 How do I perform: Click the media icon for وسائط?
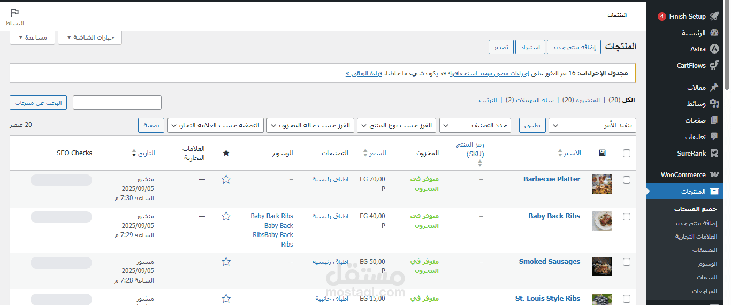[714, 104]
